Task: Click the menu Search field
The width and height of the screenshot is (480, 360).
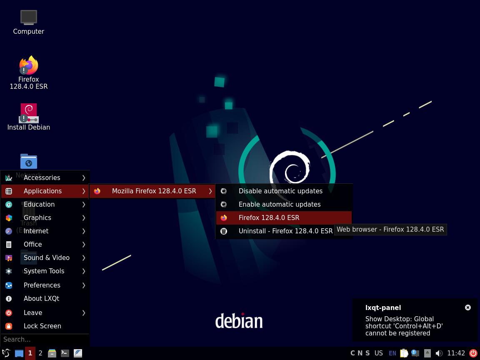Action: pyautogui.click(x=45, y=340)
